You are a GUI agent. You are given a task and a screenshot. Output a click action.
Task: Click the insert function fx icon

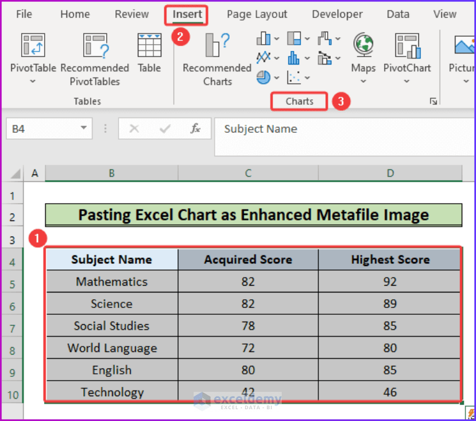tap(195, 129)
